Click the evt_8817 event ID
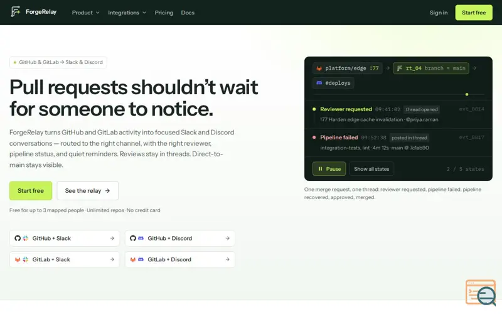The width and height of the screenshot is (502, 314). point(472,137)
